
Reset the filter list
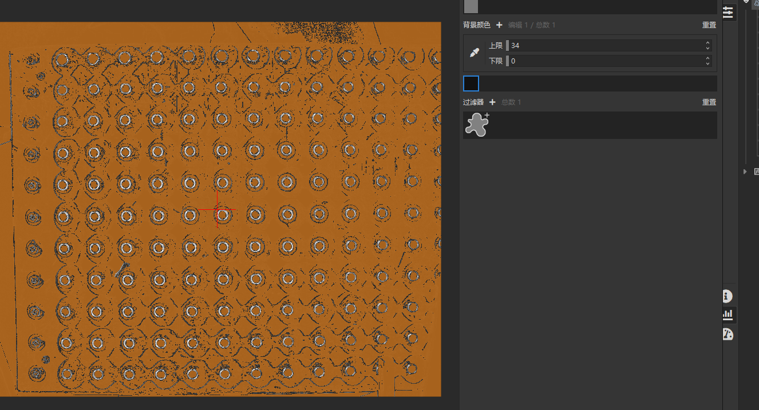[709, 102]
